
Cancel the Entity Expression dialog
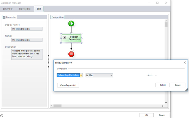click(x=178, y=85)
